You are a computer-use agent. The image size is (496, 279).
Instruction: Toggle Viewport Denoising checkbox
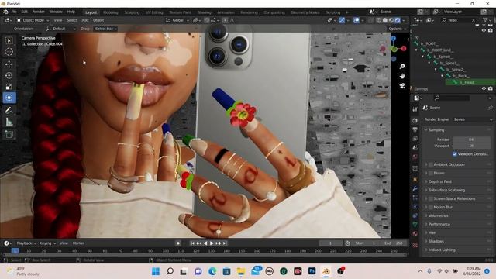455,154
